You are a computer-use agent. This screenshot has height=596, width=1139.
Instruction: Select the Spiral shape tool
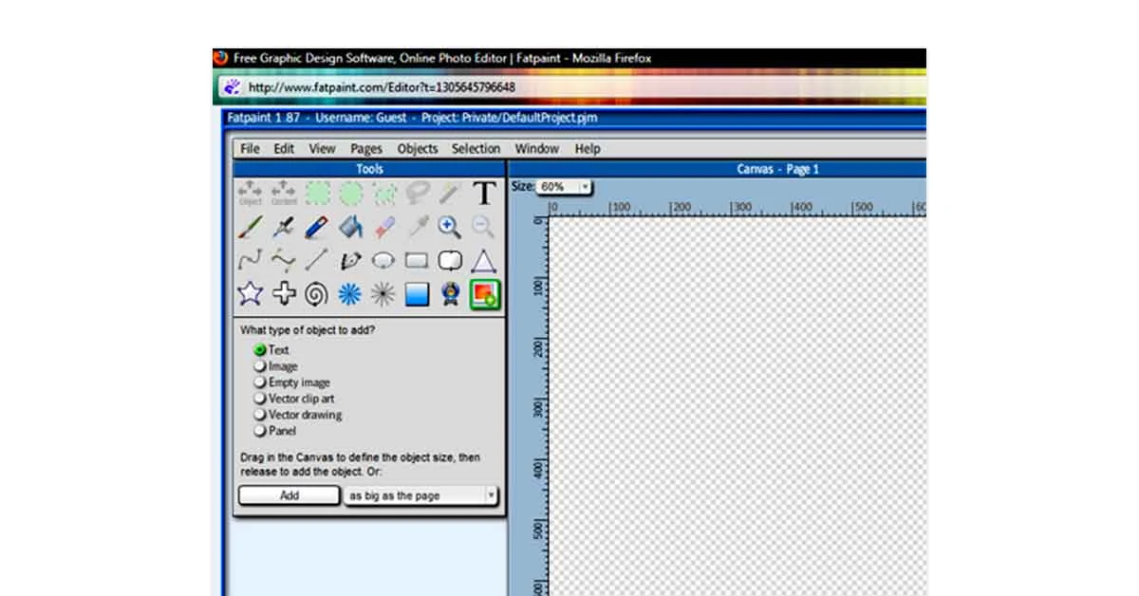tap(316, 294)
